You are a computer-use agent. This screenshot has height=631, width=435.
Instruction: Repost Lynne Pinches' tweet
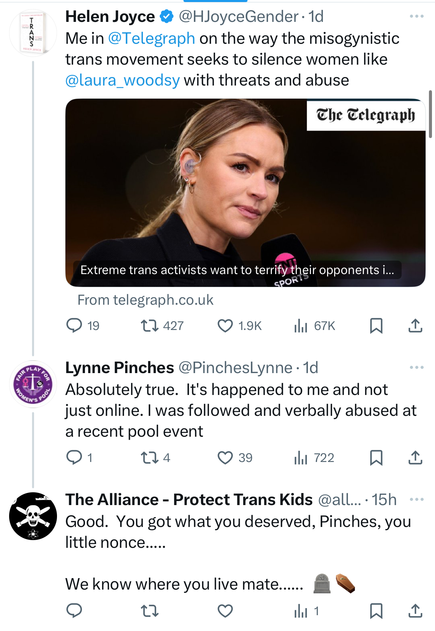click(149, 458)
